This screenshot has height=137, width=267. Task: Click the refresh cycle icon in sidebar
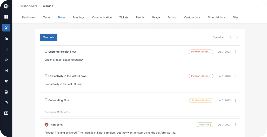point(6,60)
